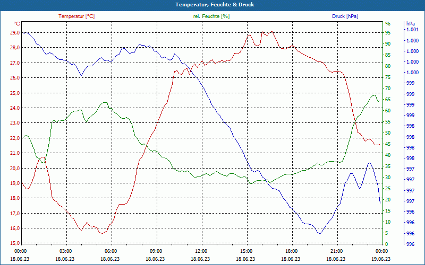Click the '03:00' time axis label
The height and width of the screenshot is (265, 425).
click(65, 251)
